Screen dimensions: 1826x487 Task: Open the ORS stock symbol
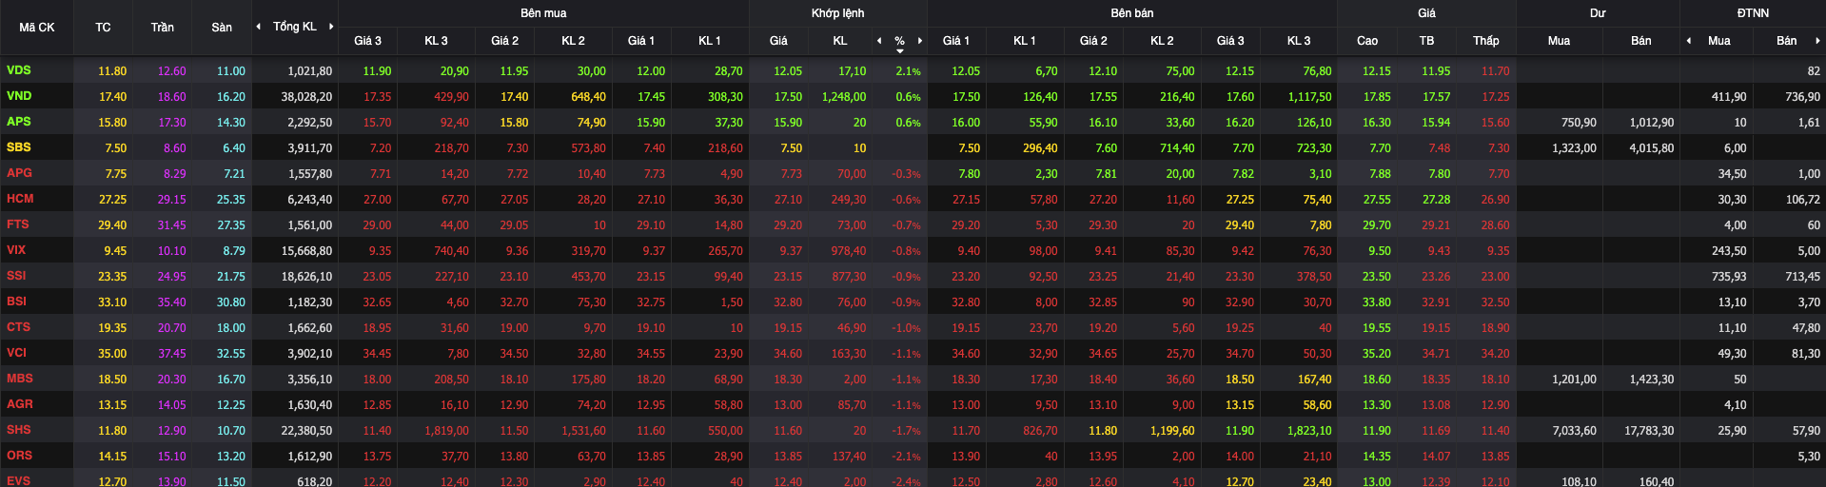click(19, 456)
